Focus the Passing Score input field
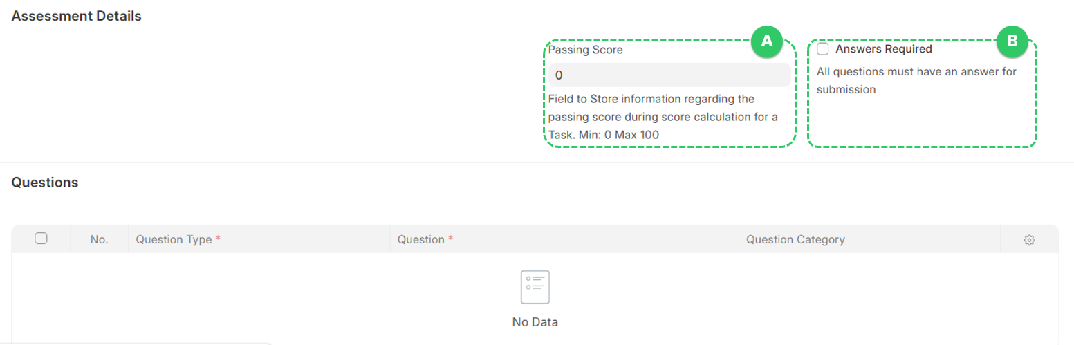 coord(669,75)
